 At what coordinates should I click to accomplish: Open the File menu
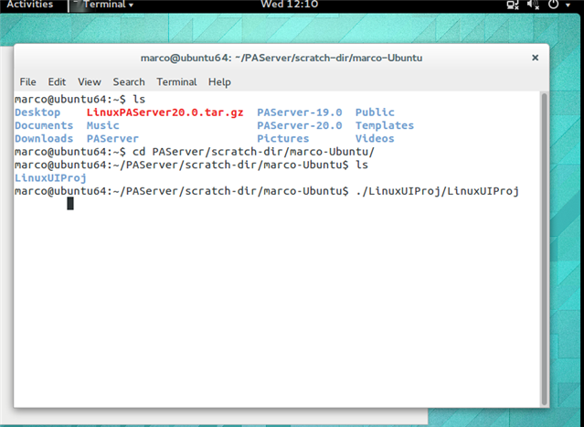pyautogui.click(x=28, y=82)
